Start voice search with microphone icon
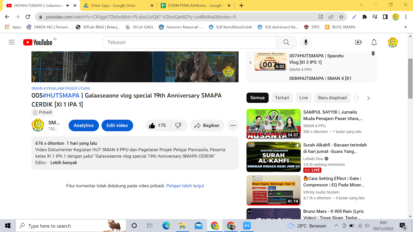Image resolution: width=413 pixels, height=232 pixels. click(306, 42)
